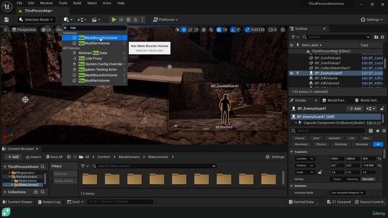The image size is (388, 218).
Task: Select BP_KillVolume2 in the Outliner
Action: tap(327, 84)
